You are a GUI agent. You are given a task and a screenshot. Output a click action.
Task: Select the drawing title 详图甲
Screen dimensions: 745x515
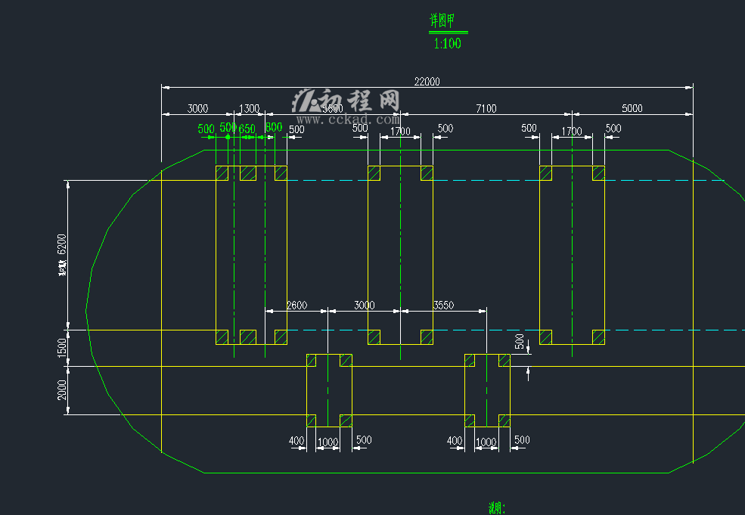(x=442, y=20)
